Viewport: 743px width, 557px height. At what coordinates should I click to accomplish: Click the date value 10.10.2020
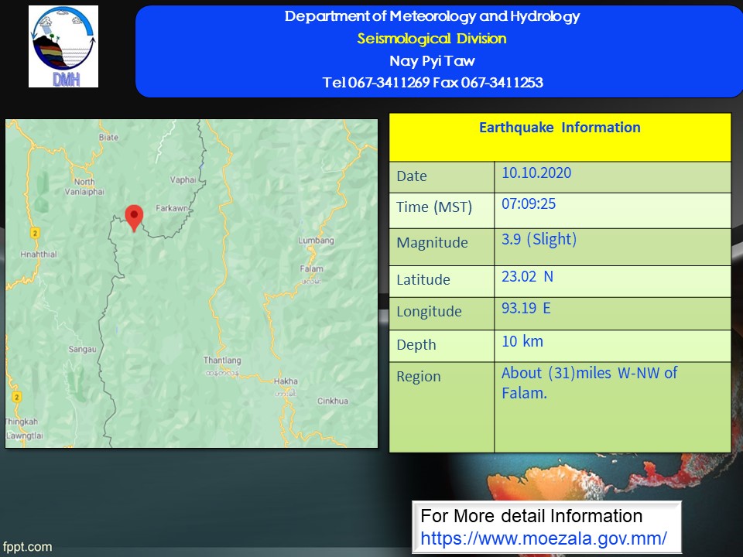pyautogui.click(x=536, y=173)
